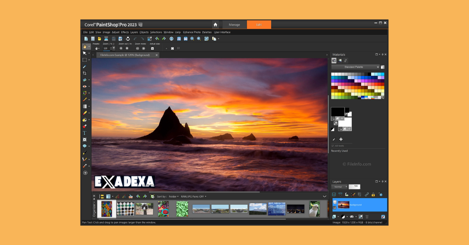Image resolution: width=469 pixels, height=245 pixels.
Task: Click the Print toolbar icon
Action: [128, 39]
